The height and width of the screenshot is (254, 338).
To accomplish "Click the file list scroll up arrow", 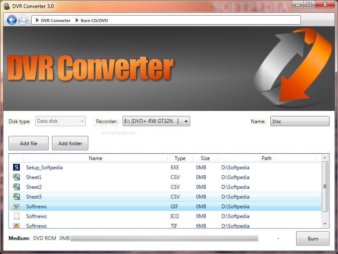I will [325, 157].
